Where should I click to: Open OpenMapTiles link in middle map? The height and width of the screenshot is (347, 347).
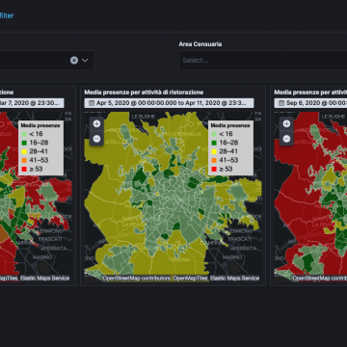tap(191, 279)
